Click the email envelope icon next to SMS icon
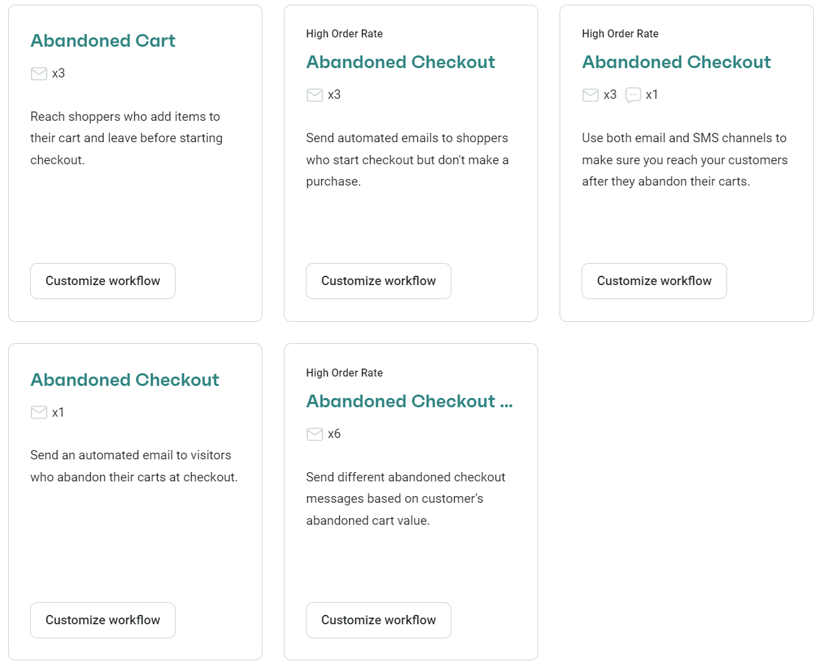822x663 pixels. 590,95
